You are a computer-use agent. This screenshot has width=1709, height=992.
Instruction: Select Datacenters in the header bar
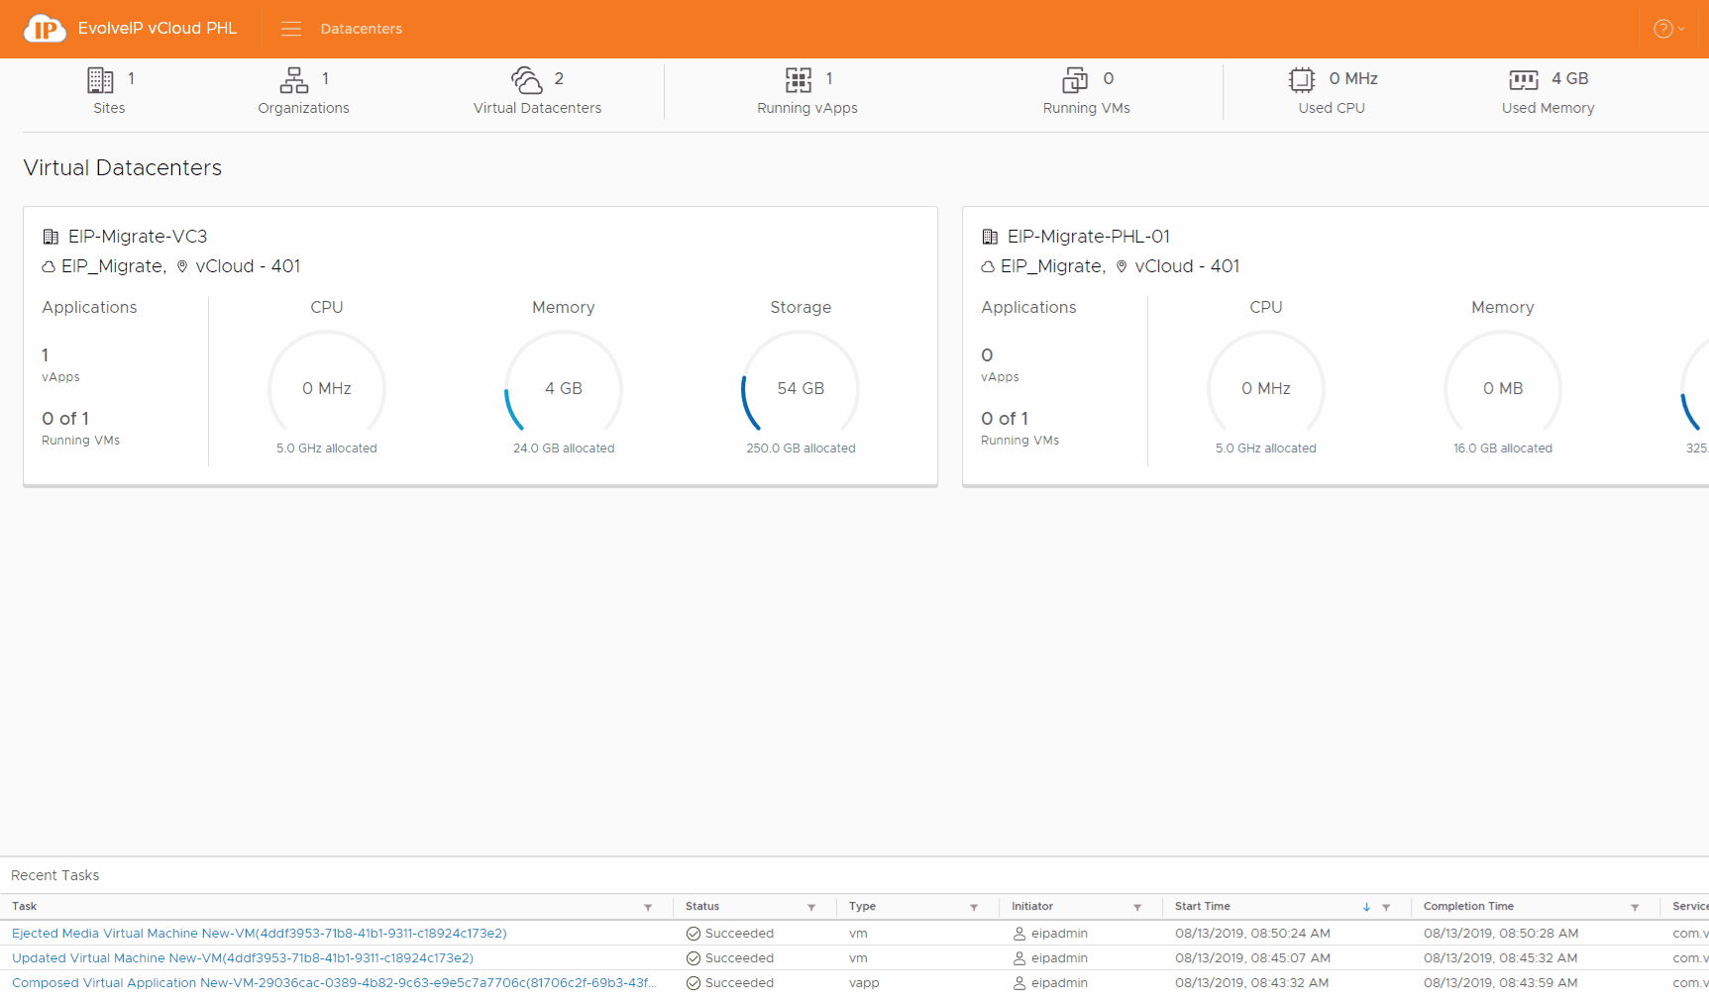coord(361,29)
